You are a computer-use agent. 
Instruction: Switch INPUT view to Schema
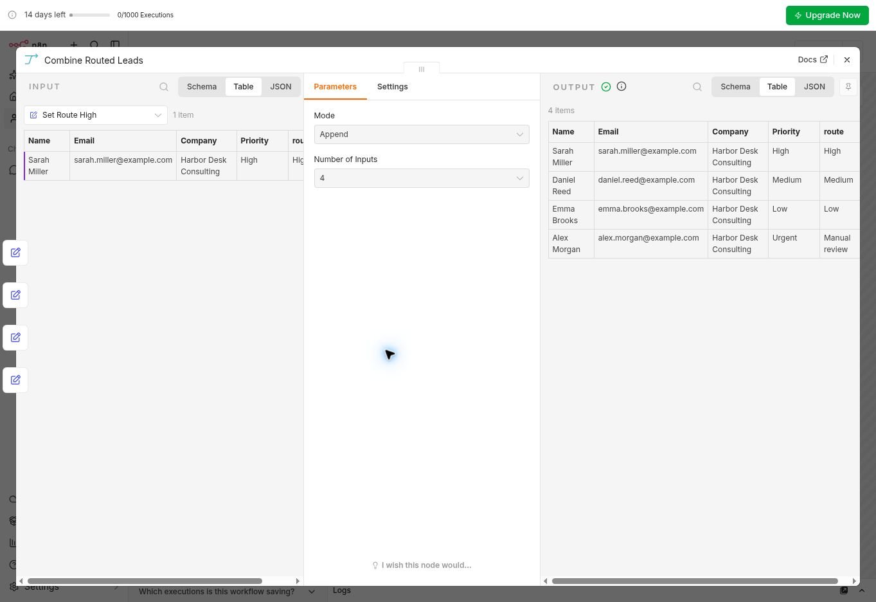tap(202, 87)
